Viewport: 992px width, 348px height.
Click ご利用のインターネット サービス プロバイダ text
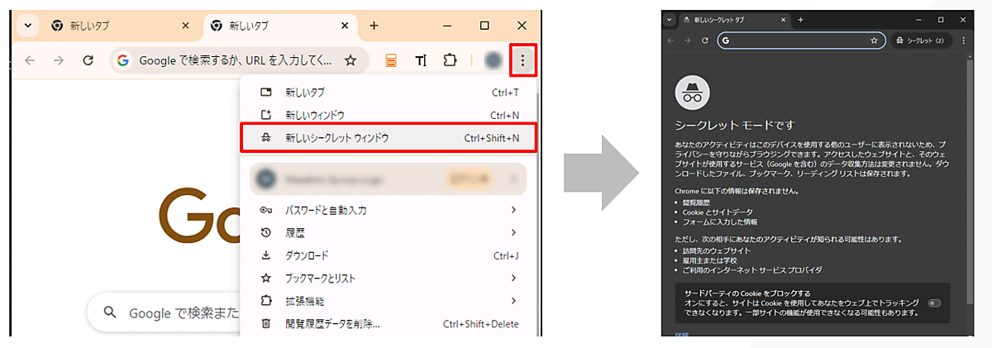pyautogui.click(x=752, y=269)
